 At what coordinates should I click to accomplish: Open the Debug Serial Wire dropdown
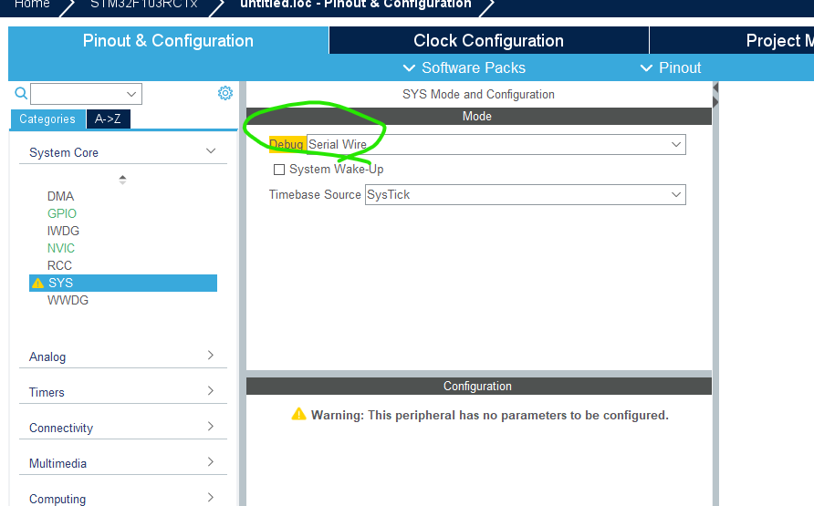[x=496, y=144]
